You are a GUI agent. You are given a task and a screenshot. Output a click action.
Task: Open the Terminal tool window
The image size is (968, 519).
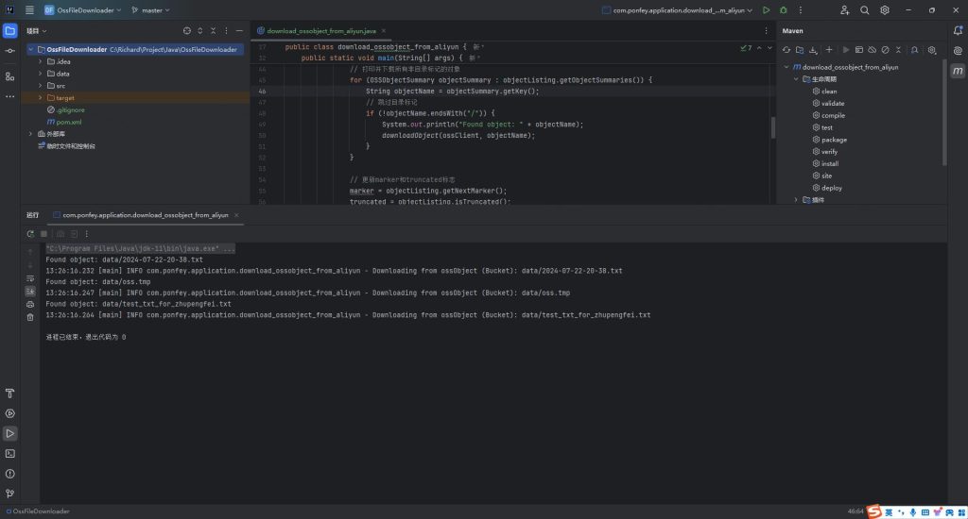point(9,453)
